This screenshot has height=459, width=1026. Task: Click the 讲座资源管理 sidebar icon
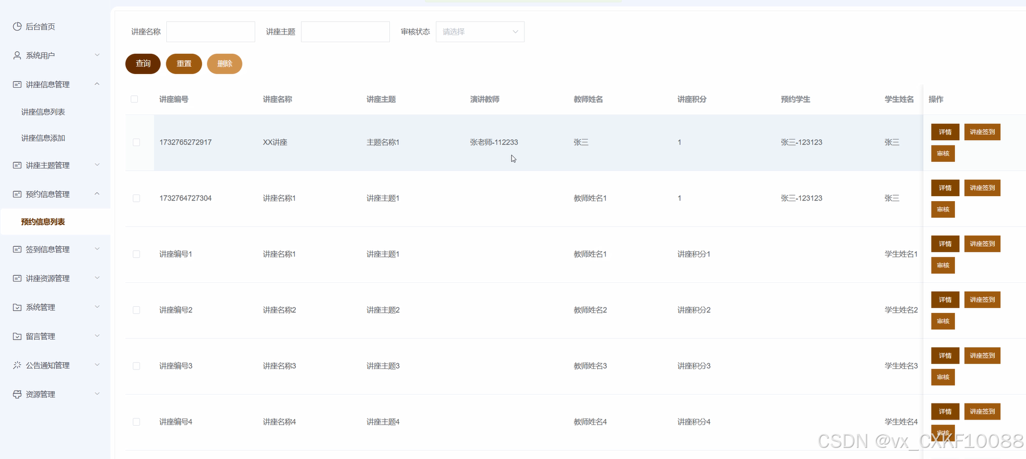[17, 278]
